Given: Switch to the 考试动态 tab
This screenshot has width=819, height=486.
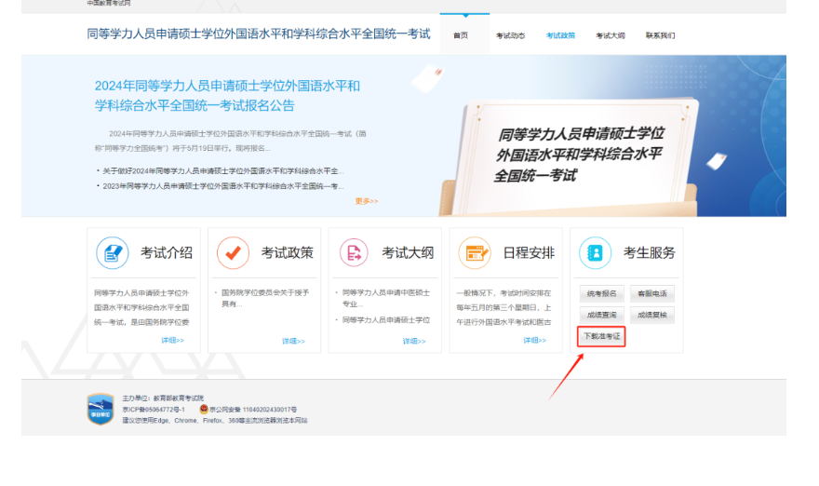Looking at the screenshot, I should pyautogui.click(x=510, y=35).
